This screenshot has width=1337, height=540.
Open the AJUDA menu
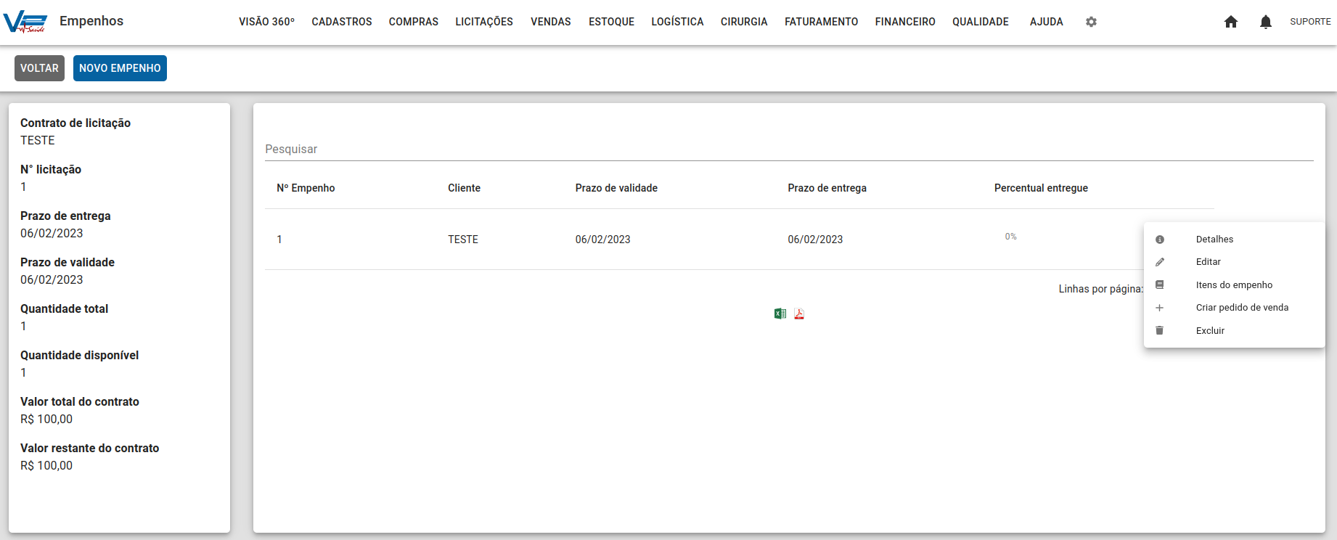coord(1046,22)
